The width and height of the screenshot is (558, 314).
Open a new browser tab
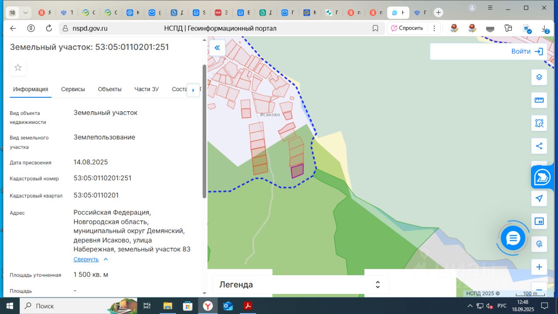click(439, 13)
